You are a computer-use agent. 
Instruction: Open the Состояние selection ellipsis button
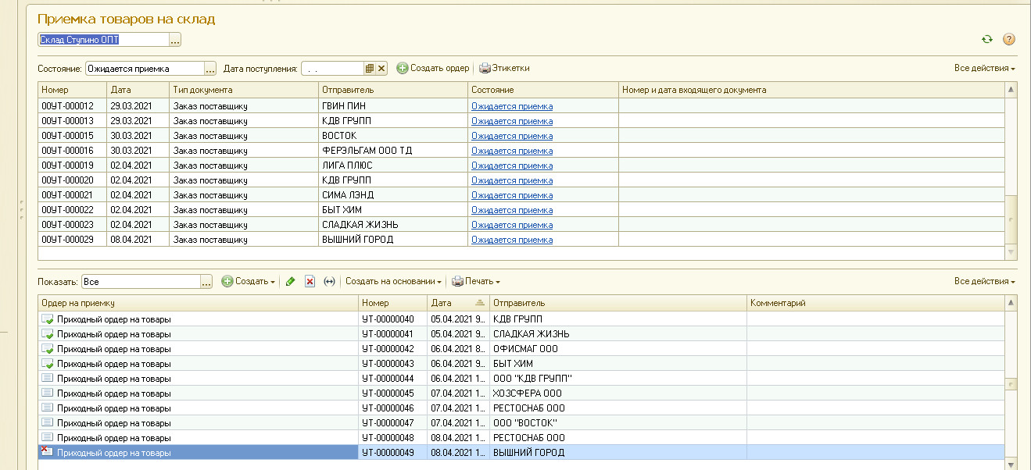209,69
